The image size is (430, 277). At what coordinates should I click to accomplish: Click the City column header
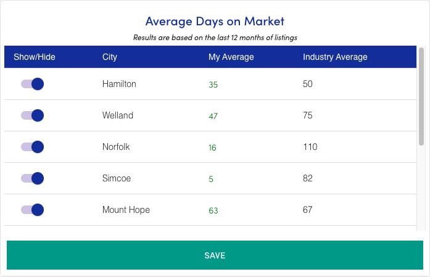pos(110,57)
